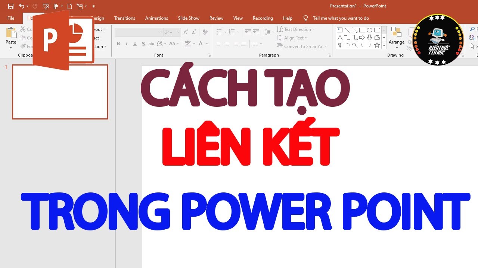Select the Arrow line shape
The height and width of the screenshot is (268, 478).
(x=354, y=30)
